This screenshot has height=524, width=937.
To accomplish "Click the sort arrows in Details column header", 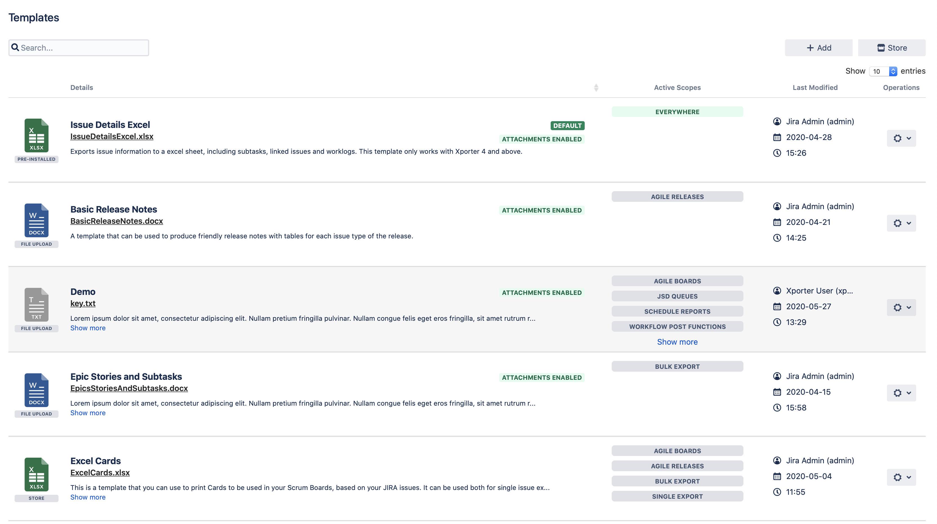I will pos(596,88).
